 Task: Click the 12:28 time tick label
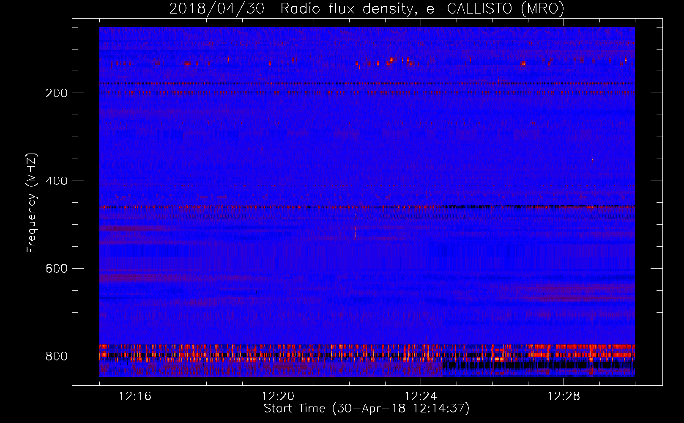[x=564, y=396]
